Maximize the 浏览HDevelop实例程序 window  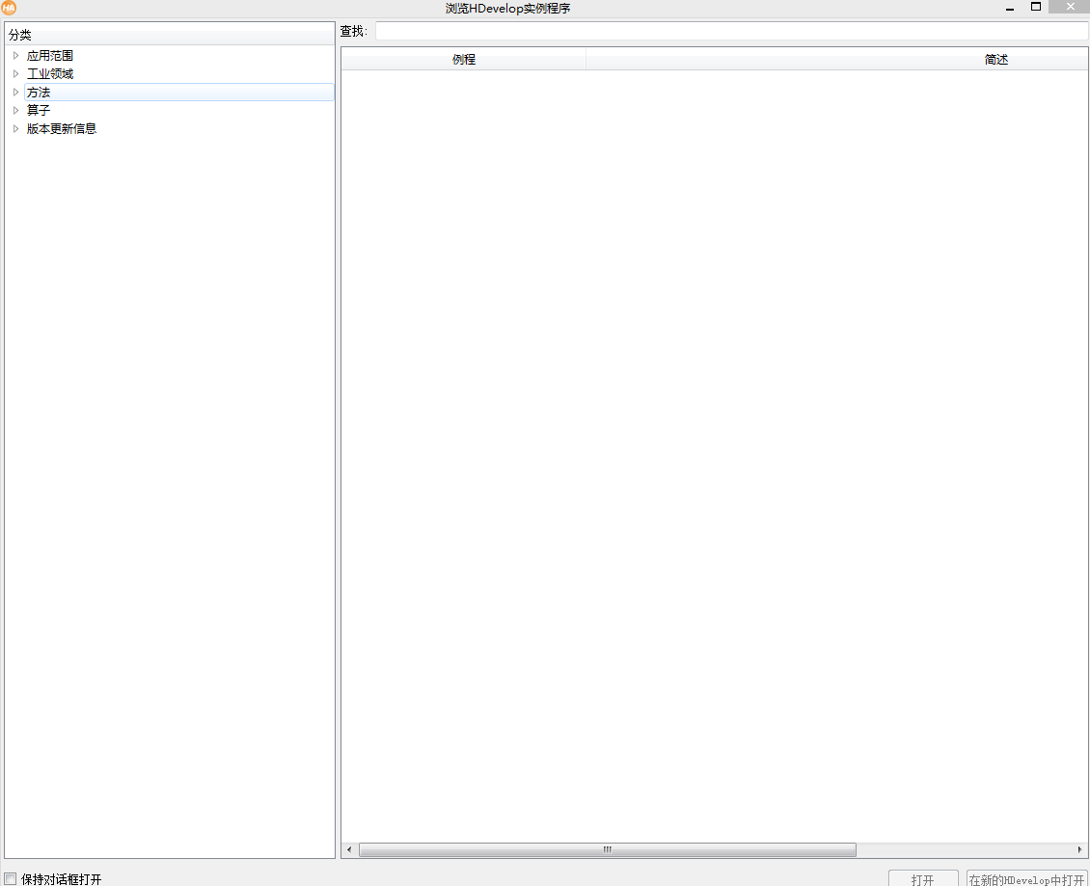[x=1036, y=7]
